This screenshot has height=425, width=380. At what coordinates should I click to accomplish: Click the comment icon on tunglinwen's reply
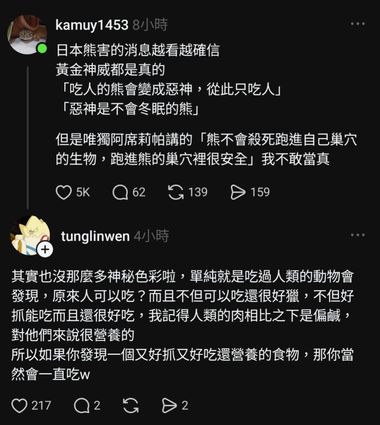coord(81,405)
